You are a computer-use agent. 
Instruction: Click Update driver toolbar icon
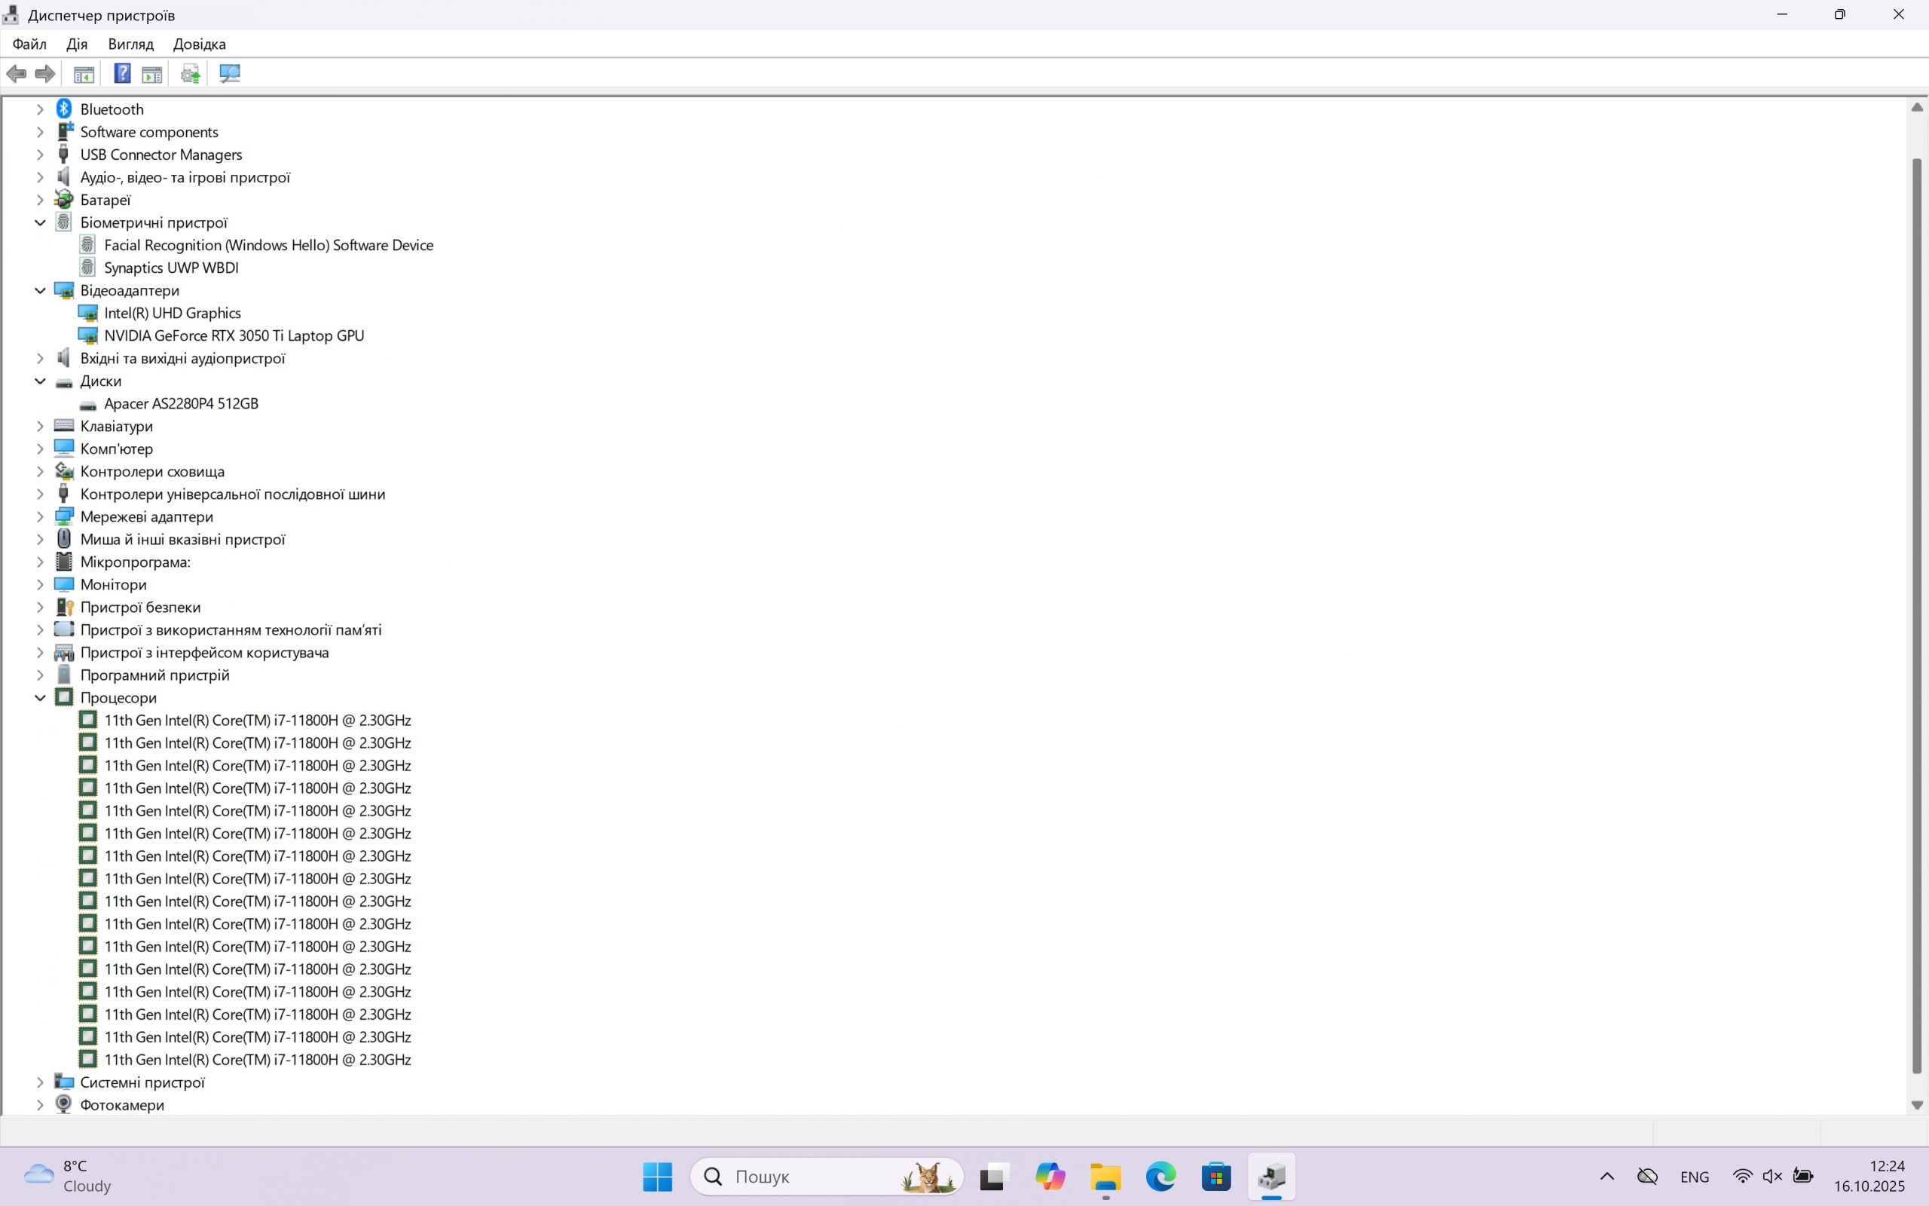point(190,74)
